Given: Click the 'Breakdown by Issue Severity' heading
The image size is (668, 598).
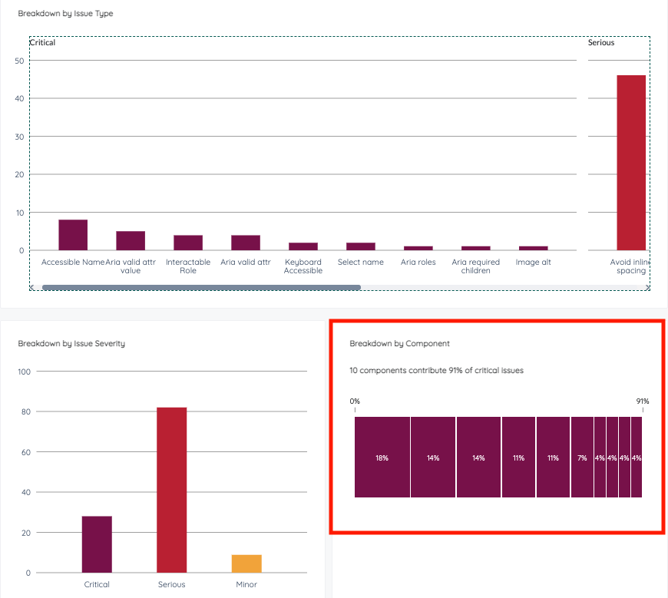Looking at the screenshot, I should coord(71,343).
